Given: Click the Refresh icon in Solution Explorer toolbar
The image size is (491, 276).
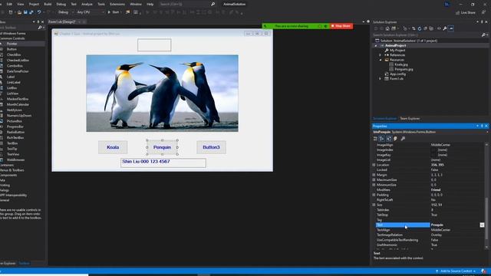Looking at the screenshot, I should (420, 28).
